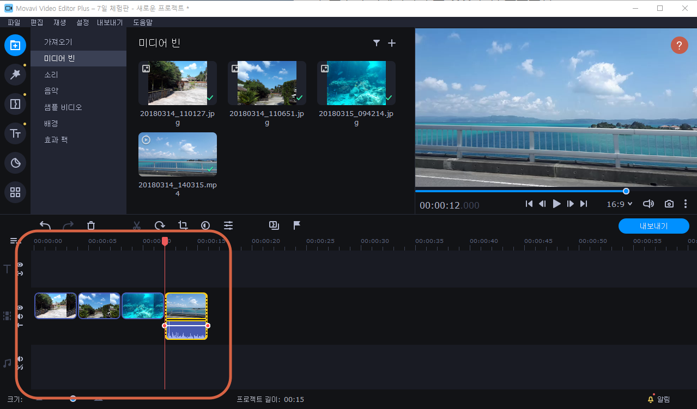Open the crop tool
697x409 pixels.
click(x=183, y=225)
